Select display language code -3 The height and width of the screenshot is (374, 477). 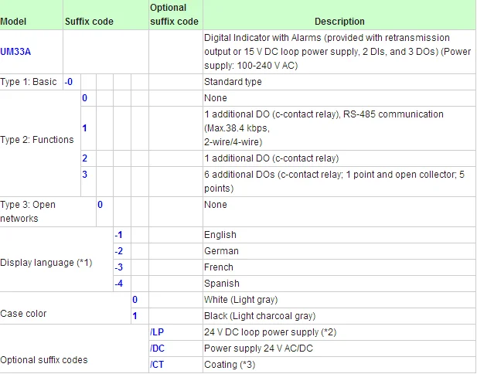[118, 267]
